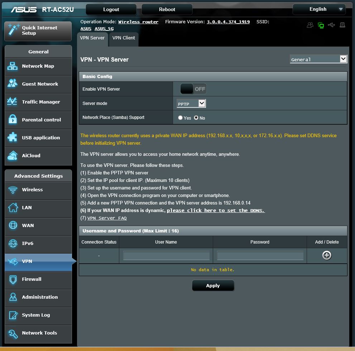Click the Password input field
This screenshot has height=351, width=355.
(x=260, y=255)
